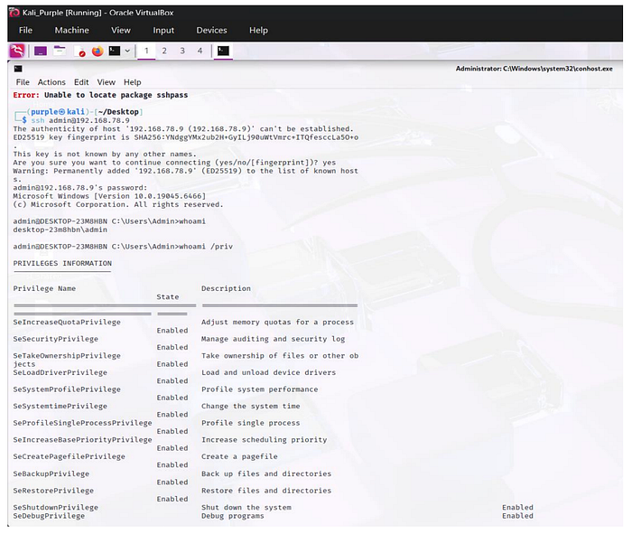The image size is (632, 534).
Task: Switch to workspace 2
Action: [164, 51]
